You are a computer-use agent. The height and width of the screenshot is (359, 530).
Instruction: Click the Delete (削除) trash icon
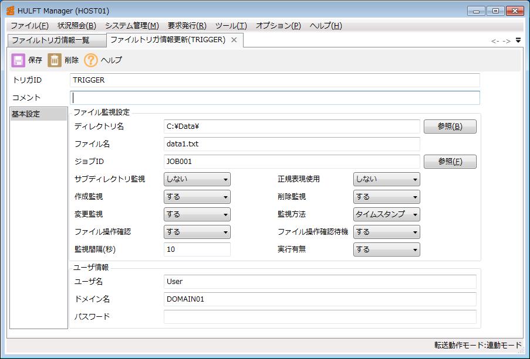55,60
